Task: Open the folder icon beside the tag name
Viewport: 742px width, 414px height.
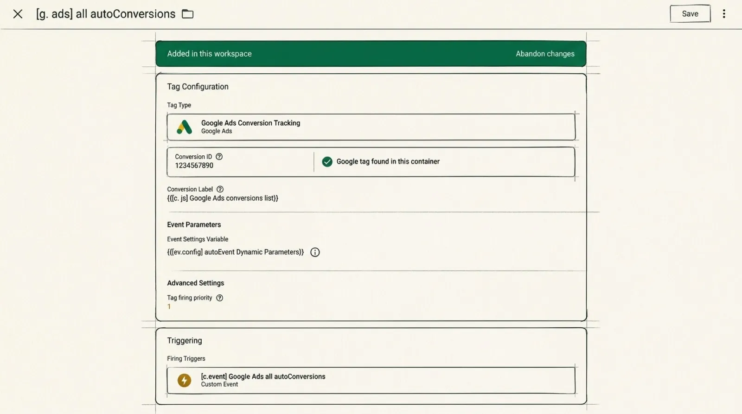Action: [x=187, y=14]
